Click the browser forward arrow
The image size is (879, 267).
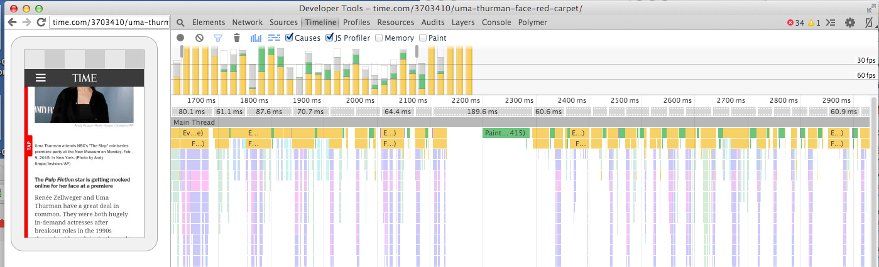coord(26,22)
